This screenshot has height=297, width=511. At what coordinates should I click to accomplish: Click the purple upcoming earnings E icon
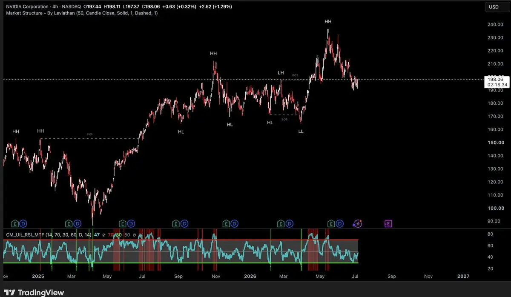388,223
